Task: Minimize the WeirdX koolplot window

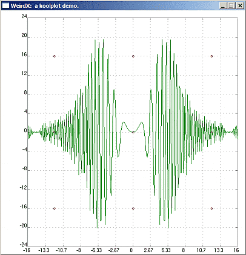Action: pyautogui.click(x=223, y=5)
